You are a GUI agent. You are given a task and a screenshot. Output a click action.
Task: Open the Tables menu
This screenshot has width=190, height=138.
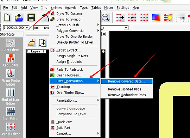coord(96,8)
